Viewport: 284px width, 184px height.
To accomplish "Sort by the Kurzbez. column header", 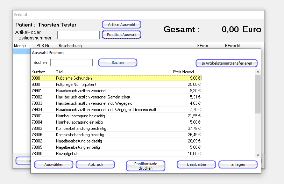I will [x=38, y=72].
